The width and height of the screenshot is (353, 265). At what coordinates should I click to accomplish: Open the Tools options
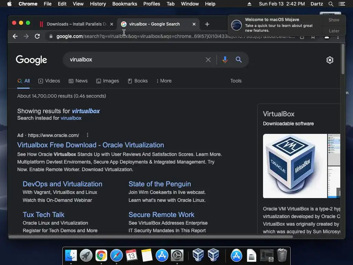click(236, 81)
